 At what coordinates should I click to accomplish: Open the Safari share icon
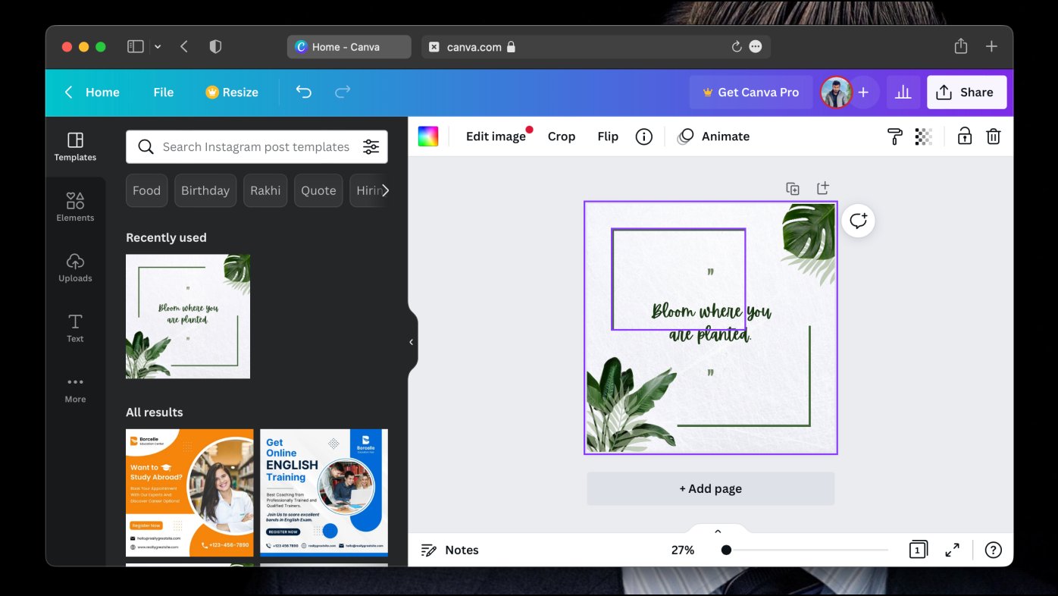pyautogui.click(x=961, y=46)
